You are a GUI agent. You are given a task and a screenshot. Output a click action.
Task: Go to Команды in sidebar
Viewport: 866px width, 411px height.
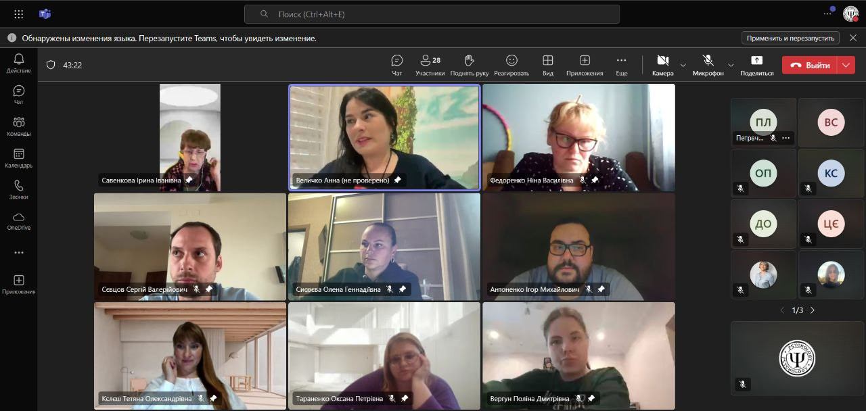tap(18, 126)
